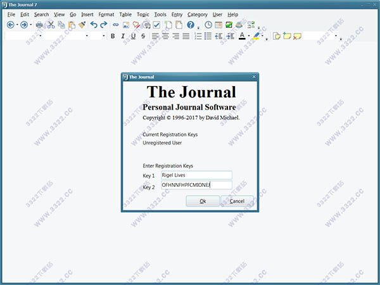Justify text alignment
Screen dimensions: 380x285
tap(186, 36)
